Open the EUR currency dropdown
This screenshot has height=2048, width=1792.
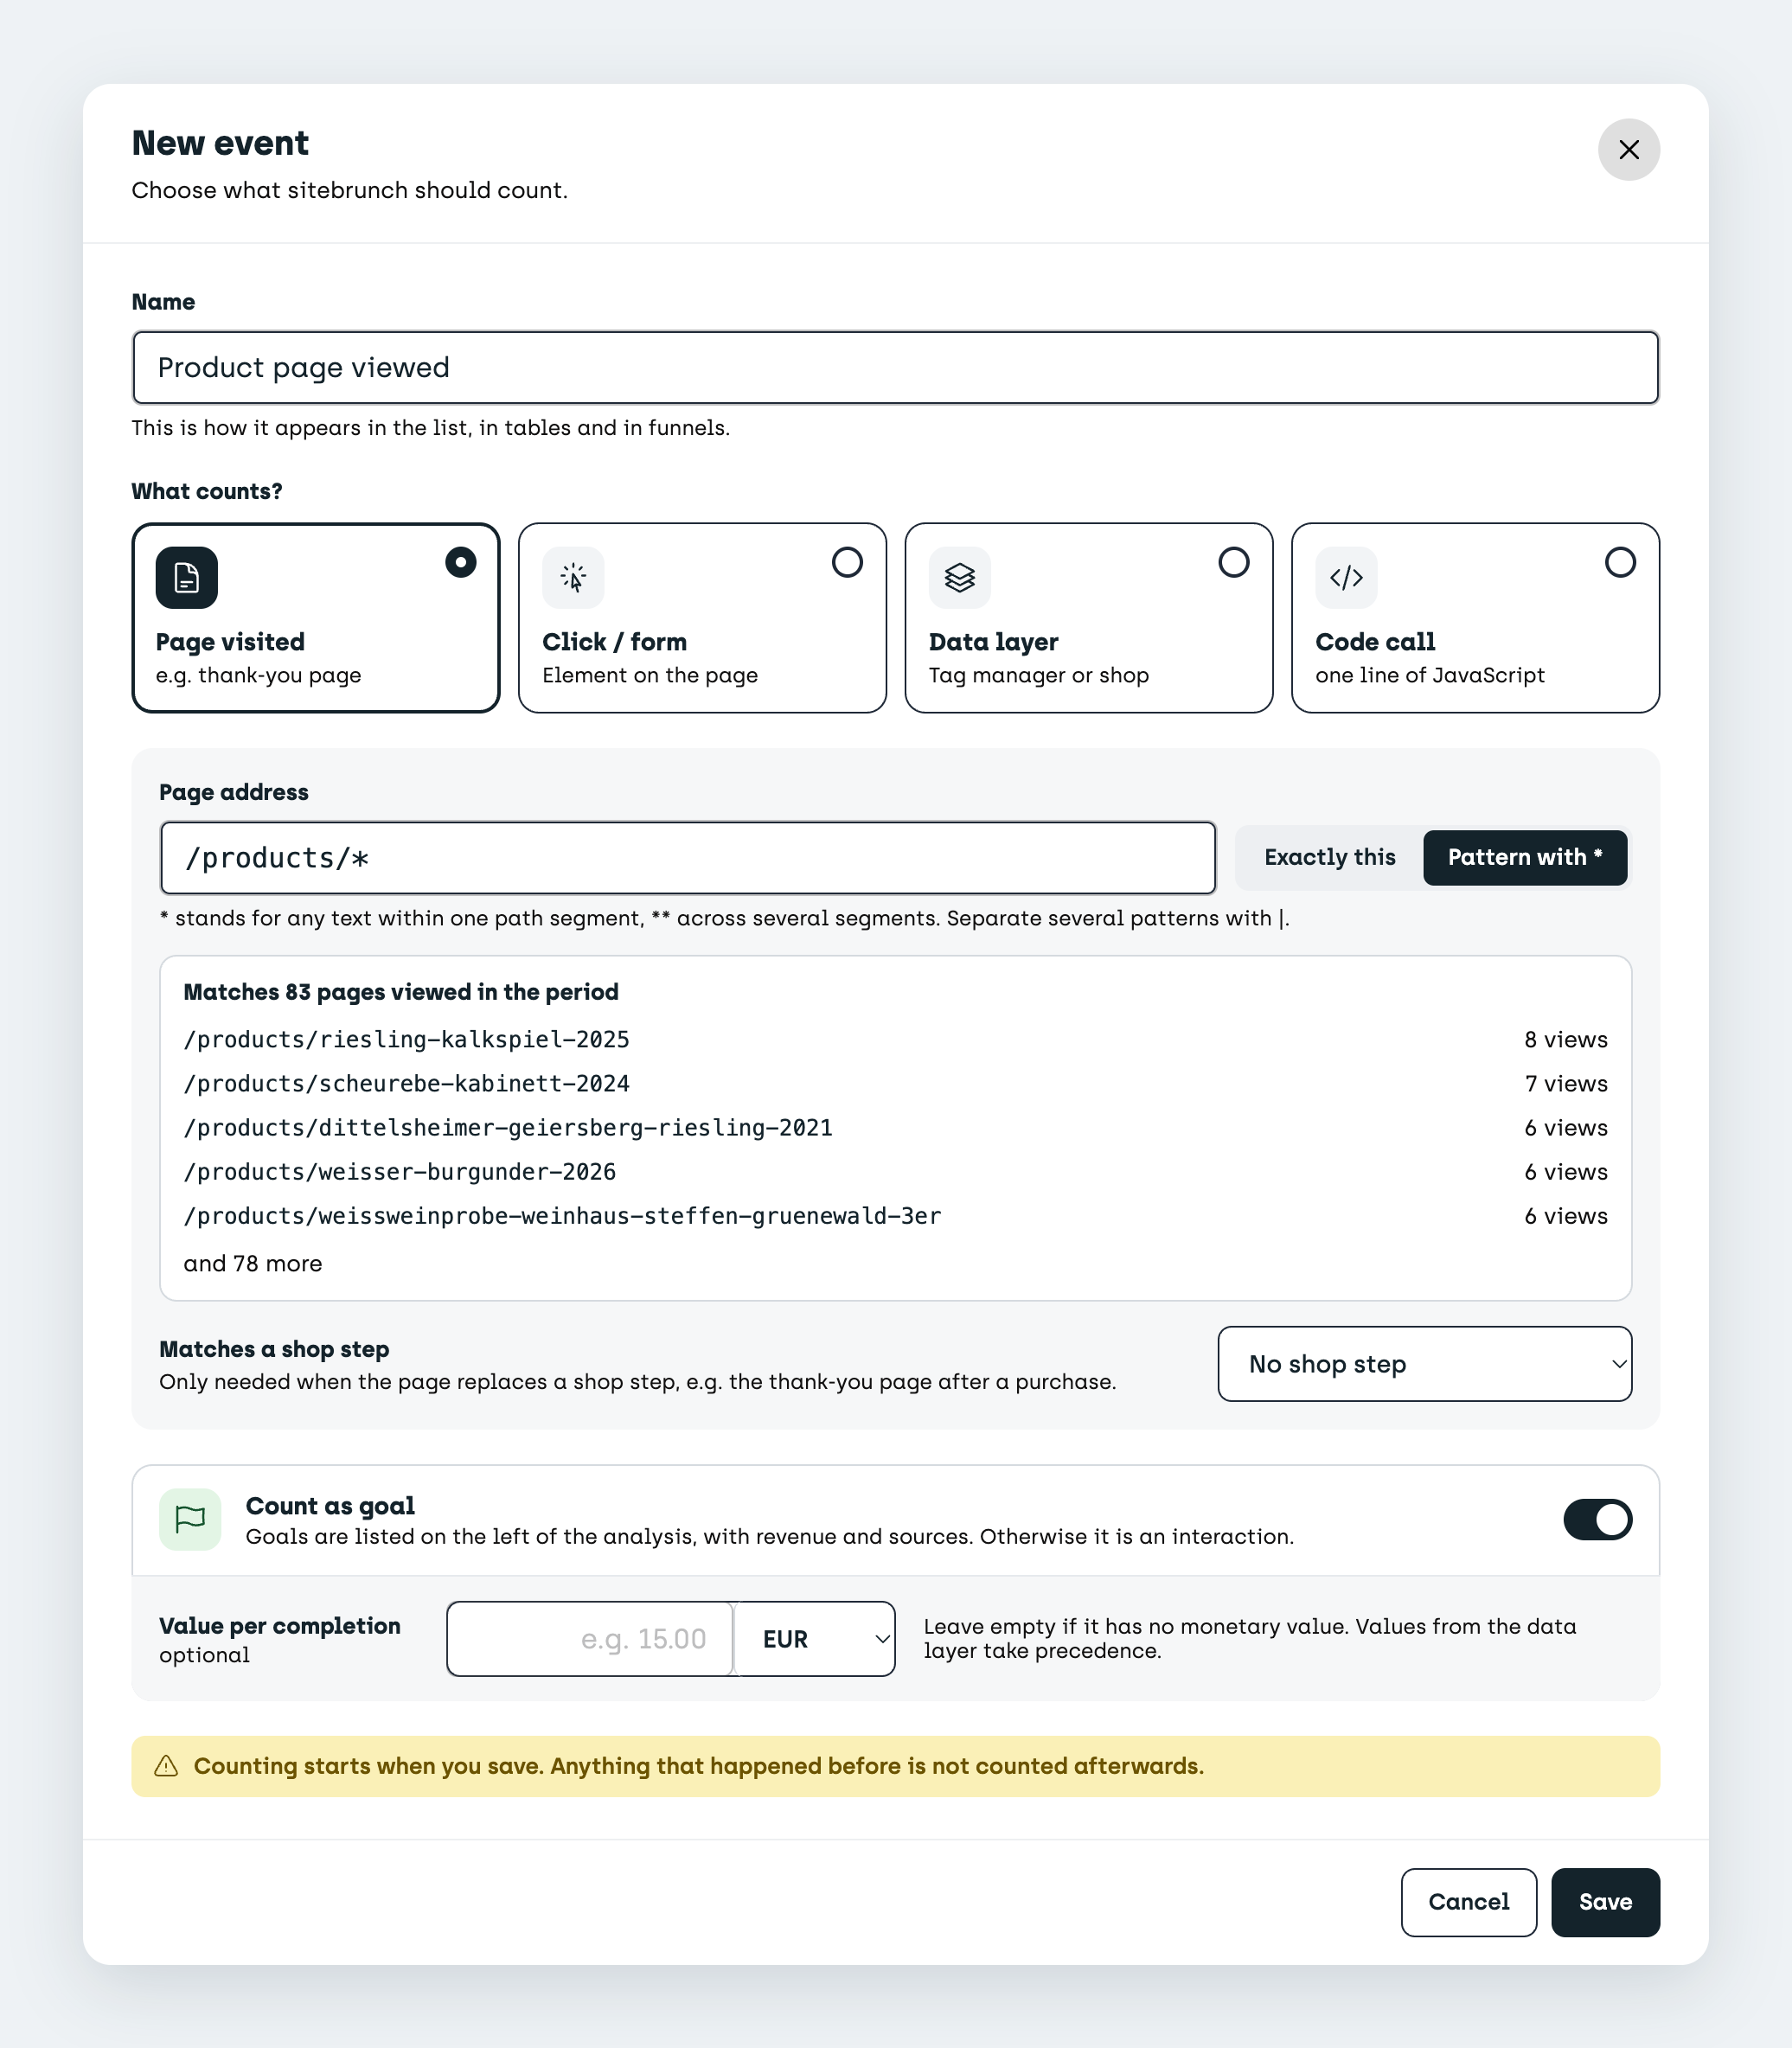(814, 1639)
